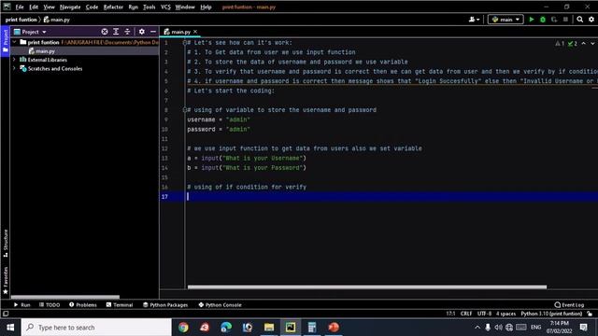The height and width of the screenshot is (336, 598).
Task: Go to previous highlighted error arrow
Action: [583, 44]
